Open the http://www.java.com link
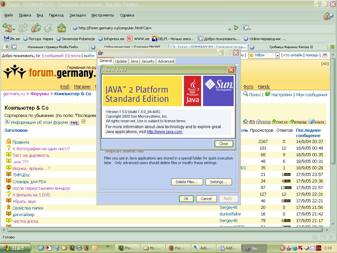The height and width of the screenshot is (253, 337). pyautogui.click(x=165, y=132)
